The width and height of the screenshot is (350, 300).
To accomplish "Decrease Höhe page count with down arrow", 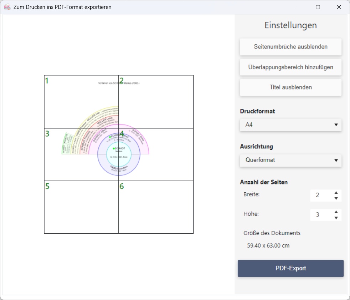I will pos(336,218).
